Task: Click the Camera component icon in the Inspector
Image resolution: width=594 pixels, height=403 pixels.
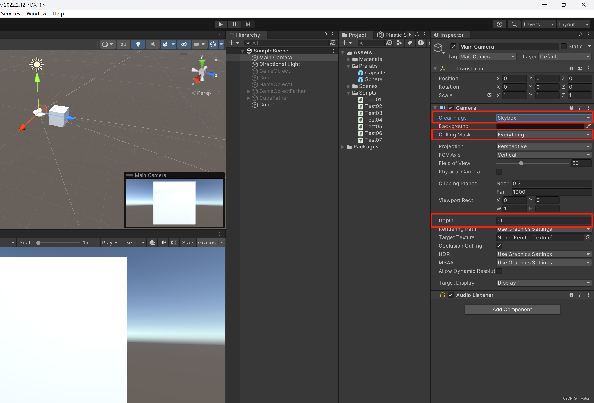Action: pos(443,108)
